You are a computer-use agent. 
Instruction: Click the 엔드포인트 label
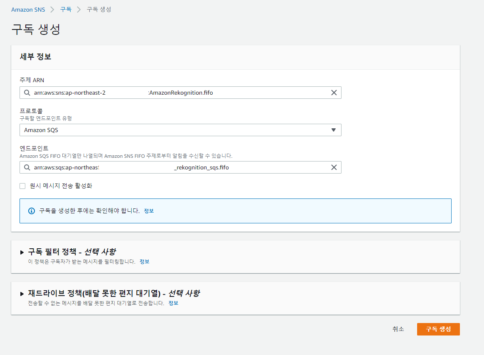34,148
